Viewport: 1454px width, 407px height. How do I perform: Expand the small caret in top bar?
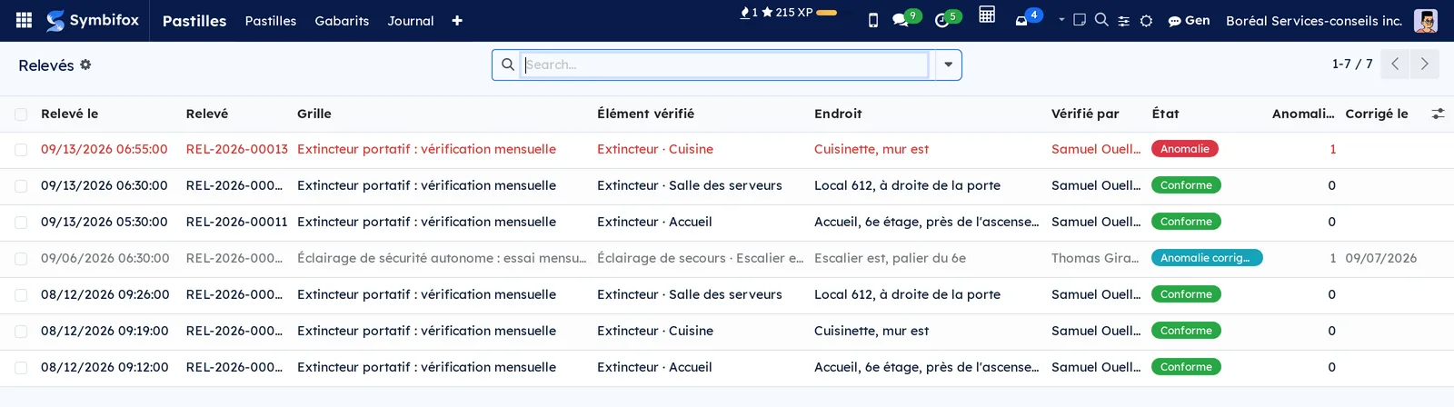(1061, 19)
